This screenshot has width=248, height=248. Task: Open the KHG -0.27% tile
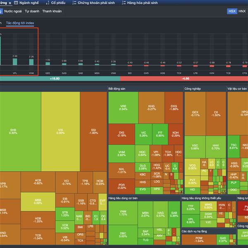coord(151,108)
